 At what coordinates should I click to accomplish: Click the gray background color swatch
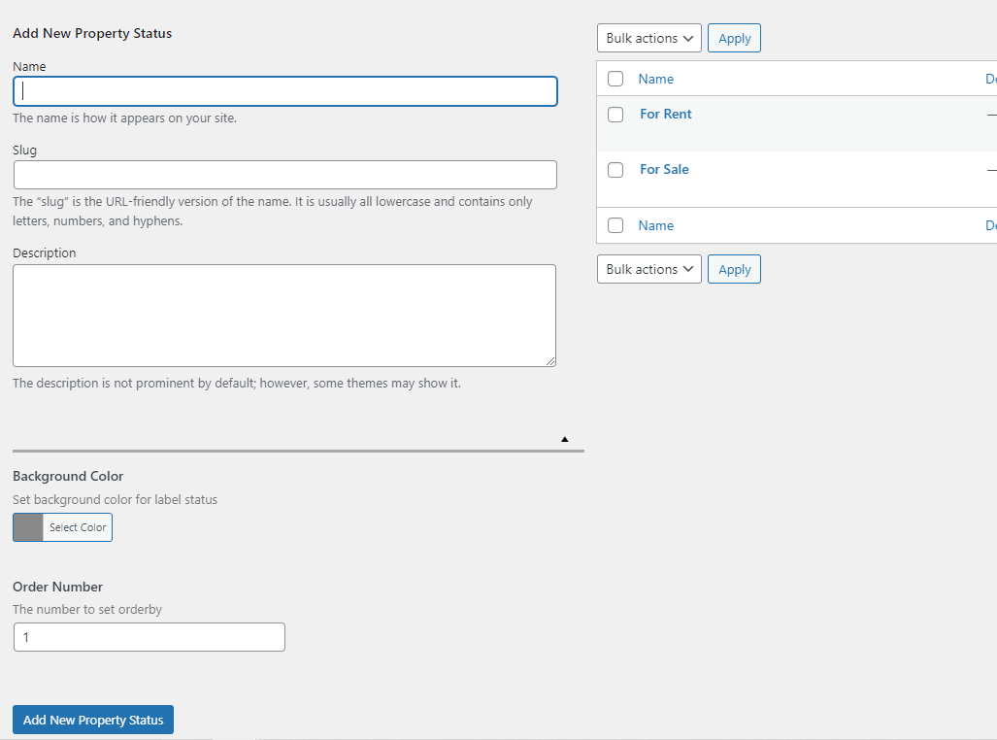(x=28, y=527)
